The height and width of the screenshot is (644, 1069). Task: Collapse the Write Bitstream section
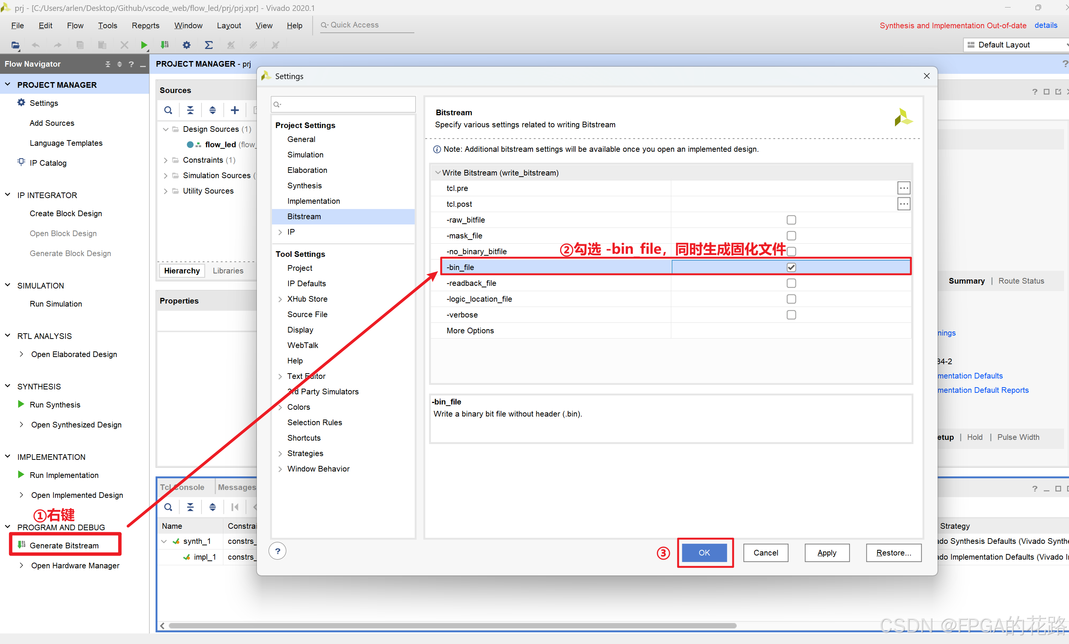click(438, 172)
